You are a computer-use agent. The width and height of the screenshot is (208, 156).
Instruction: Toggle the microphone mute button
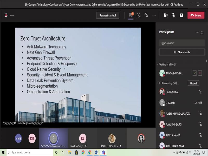click(174, 15)
